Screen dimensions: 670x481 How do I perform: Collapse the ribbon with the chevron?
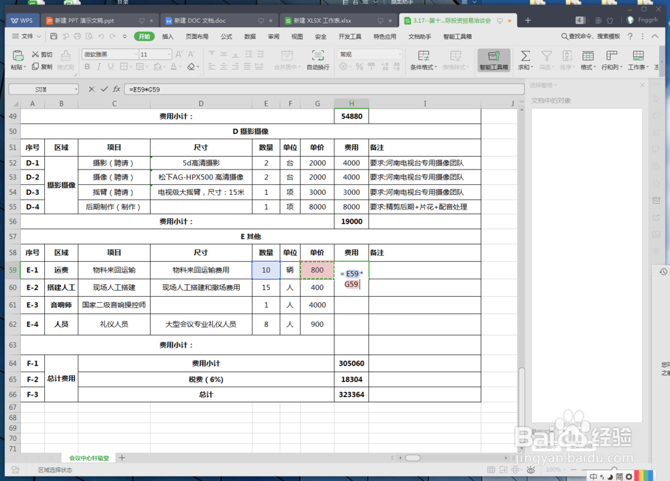655,36
